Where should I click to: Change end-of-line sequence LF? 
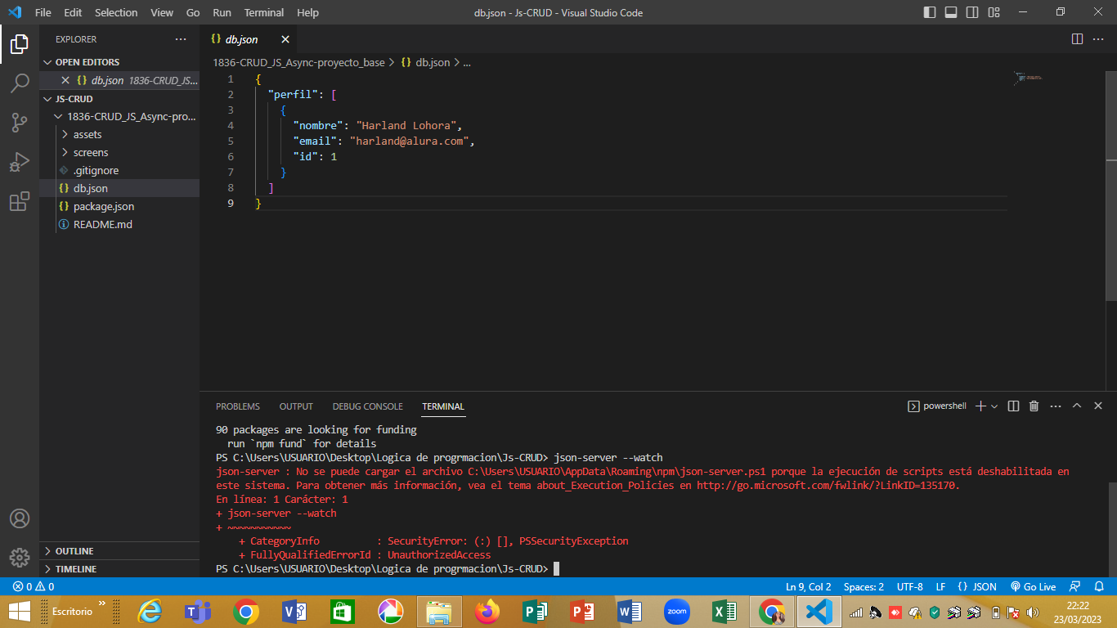coord(940,586)
